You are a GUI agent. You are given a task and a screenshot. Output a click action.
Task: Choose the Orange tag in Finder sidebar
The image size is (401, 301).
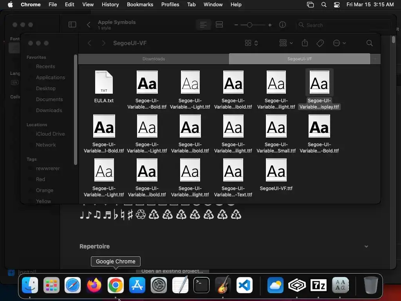[x=45, y=190]
